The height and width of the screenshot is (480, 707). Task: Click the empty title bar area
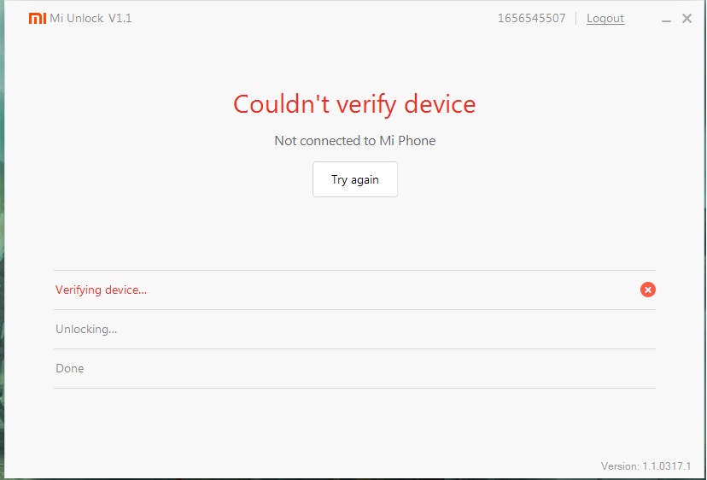316,19
